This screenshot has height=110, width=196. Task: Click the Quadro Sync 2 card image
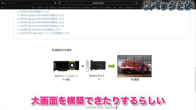tap(96, 66)
